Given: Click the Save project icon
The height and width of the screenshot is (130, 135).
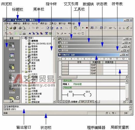Looking at the screenshot, I should [15, 28].
